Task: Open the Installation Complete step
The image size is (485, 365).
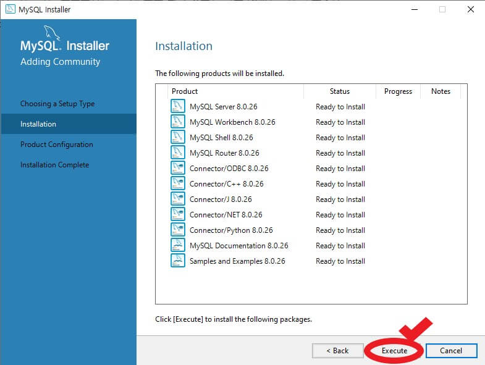Action: pyautogui.click(x=55, y=165)
